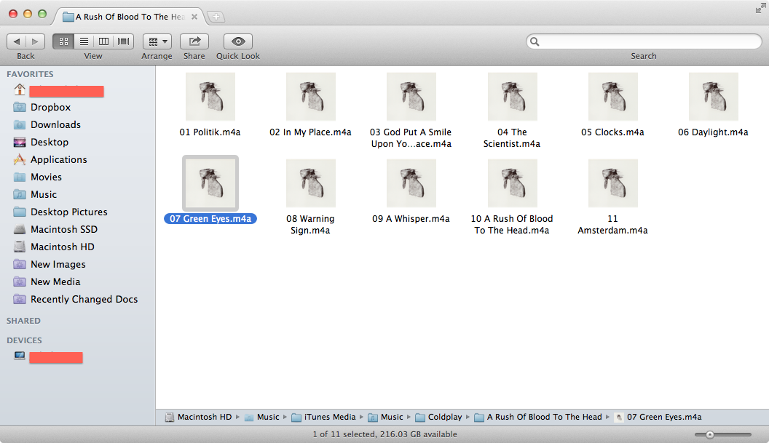
Task: Click Macintosh HD in path bar
Action: pyautogui.click(x=198, y=417)
